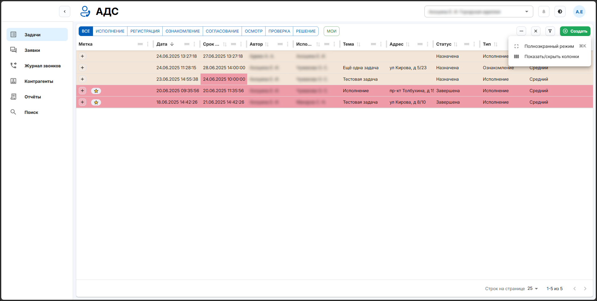Expand the first task row with plus
This screenshot has width=597, height=301.
pyautogui.click(x=82, y=56)
